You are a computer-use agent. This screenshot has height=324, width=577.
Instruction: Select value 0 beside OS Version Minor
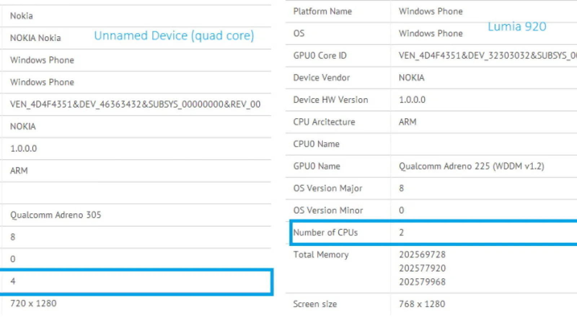tap(401, 210)
